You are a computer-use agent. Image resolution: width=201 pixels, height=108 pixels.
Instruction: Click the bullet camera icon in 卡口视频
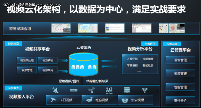(x=53, y=100)
